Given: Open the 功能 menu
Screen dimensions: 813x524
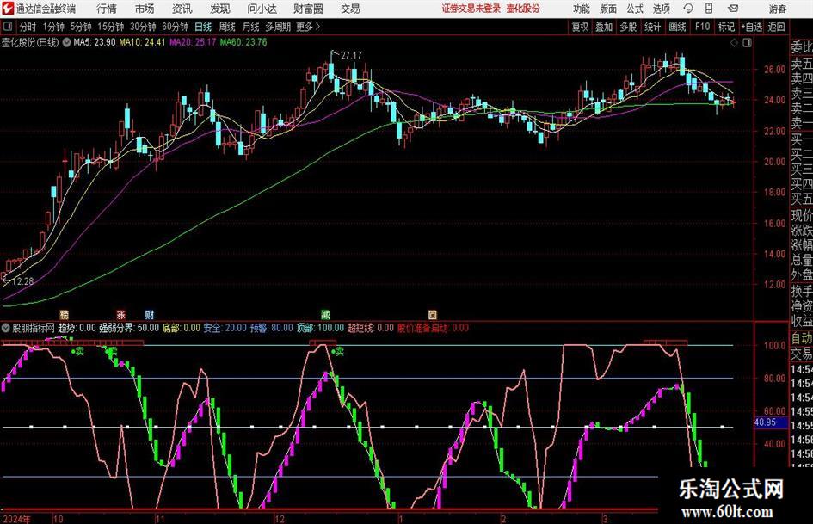Looking at the screenshot, I should [x=582, y=9].
